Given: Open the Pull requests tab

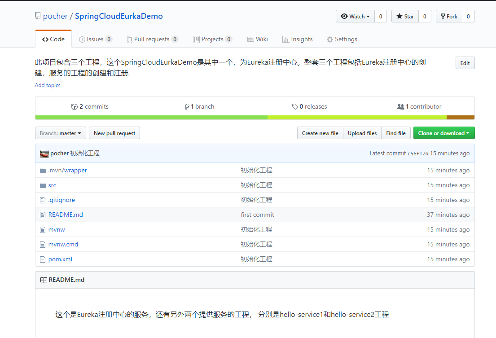Looking at the screenshot, I should (x=153, y=39).
